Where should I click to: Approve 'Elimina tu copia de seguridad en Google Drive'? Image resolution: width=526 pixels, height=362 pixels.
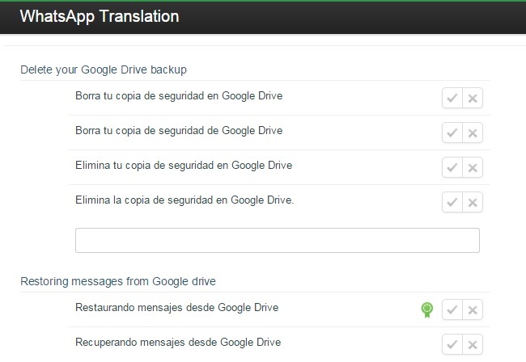(x=452, y=167)
